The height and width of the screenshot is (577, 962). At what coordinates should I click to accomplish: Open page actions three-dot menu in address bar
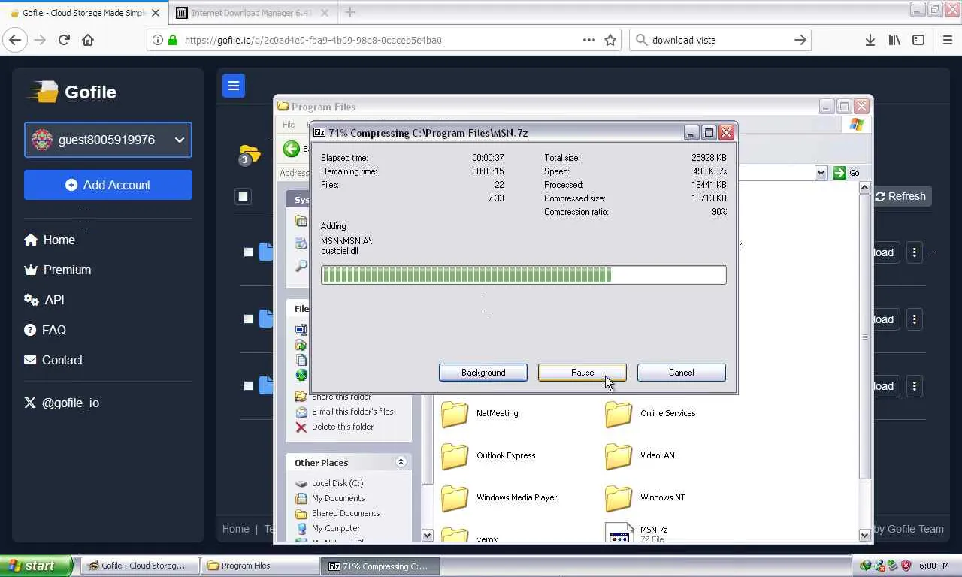click(x=588, y=41)
